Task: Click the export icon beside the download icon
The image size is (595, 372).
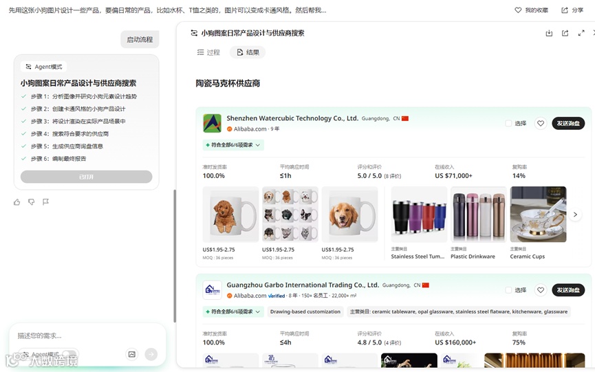Action: [x=565, y=34]
